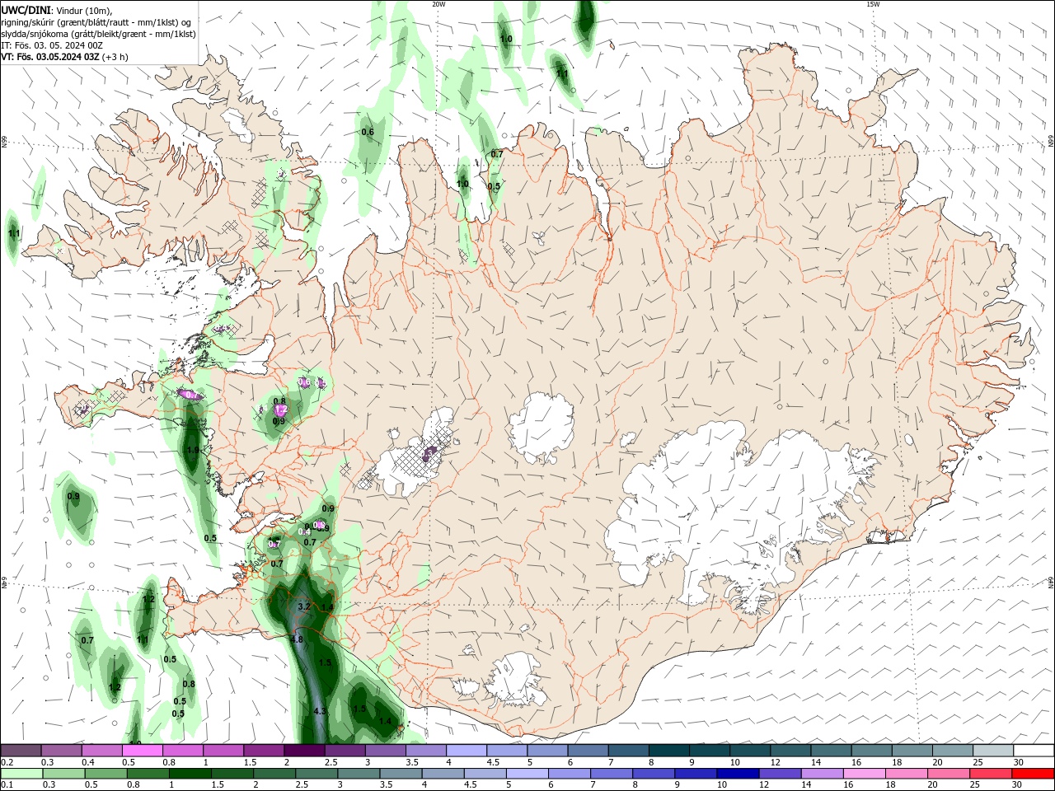The image size is (1055, 791).
Task: Pick the lavender top-row swatch between 4 and 4.5
Action: tap(465, 751)
